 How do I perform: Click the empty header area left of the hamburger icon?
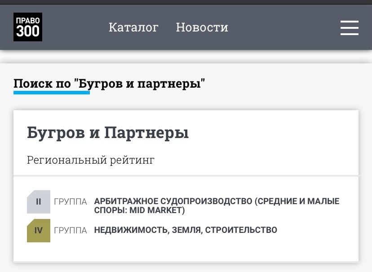tap(288, 28)
